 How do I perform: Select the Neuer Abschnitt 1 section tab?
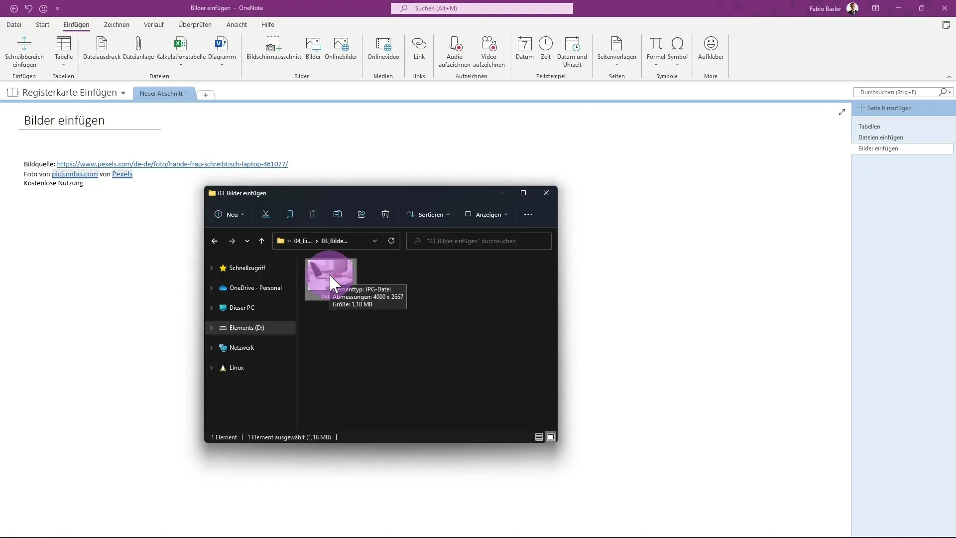163,94
